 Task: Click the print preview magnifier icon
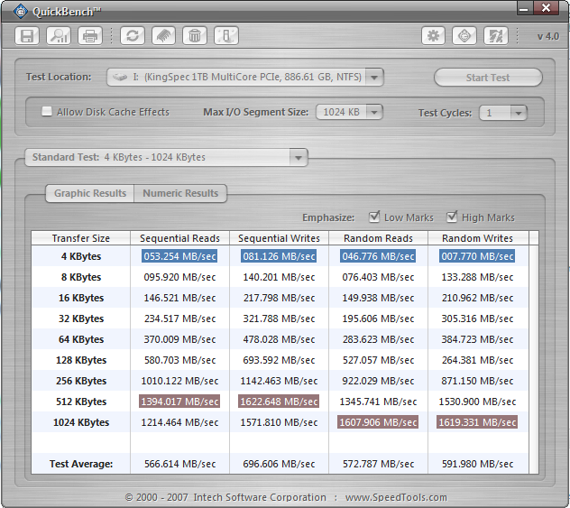click(59, 36)
